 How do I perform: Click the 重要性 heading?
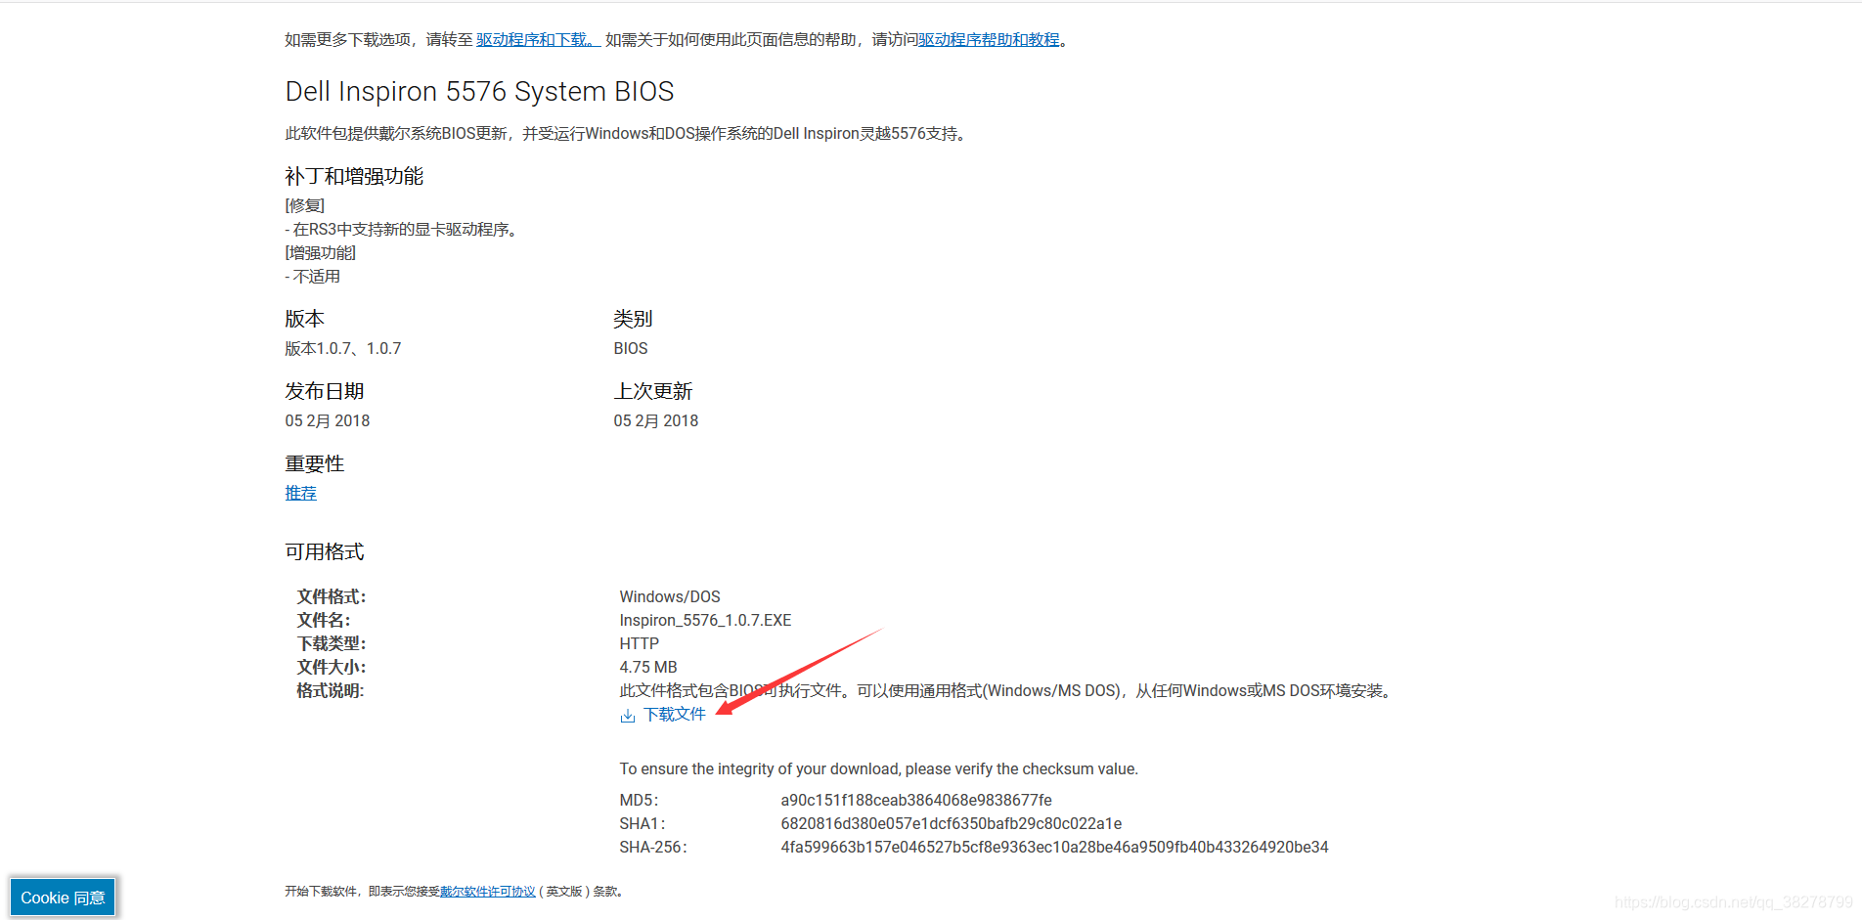point(315,463)
